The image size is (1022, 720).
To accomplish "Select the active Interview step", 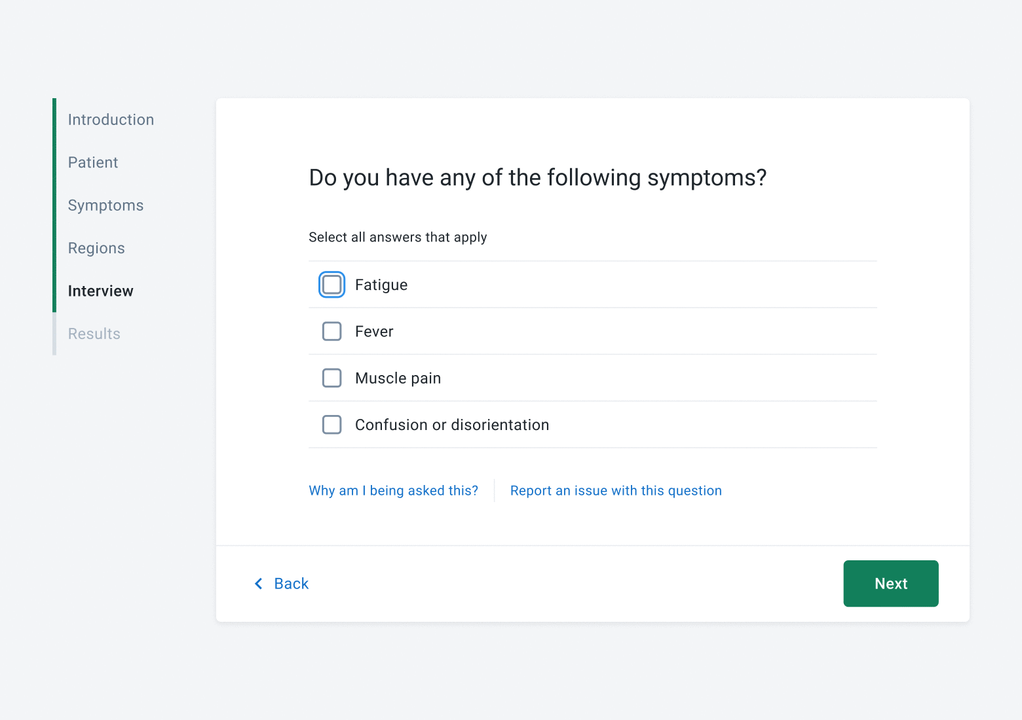I will click(x=100, y=291).
